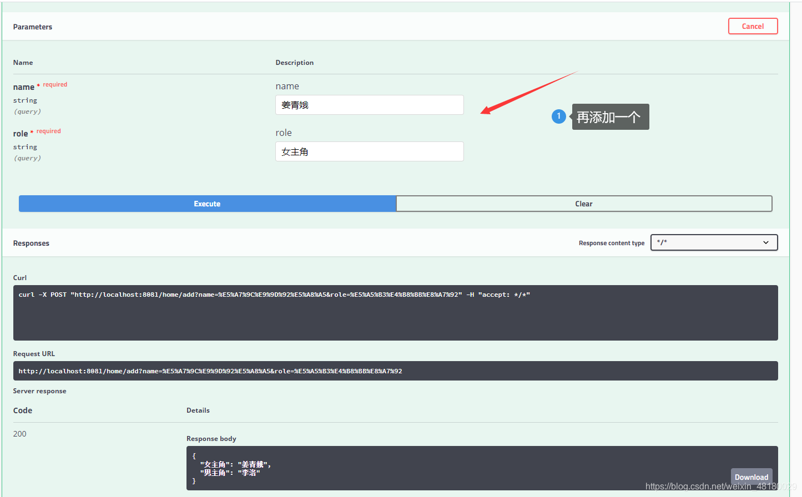Click the Parameters section heading

pos(33,27)
